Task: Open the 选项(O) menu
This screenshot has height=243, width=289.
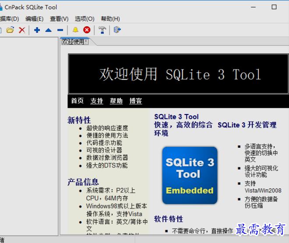Action: pos(85,19)
